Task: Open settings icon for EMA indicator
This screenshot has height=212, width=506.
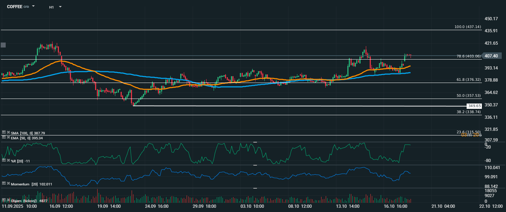Action: click(x=4, y=137)
